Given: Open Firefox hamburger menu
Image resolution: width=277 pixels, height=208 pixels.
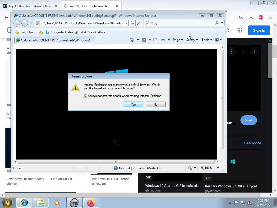Looking at the screenshot, I should (270, 17).
